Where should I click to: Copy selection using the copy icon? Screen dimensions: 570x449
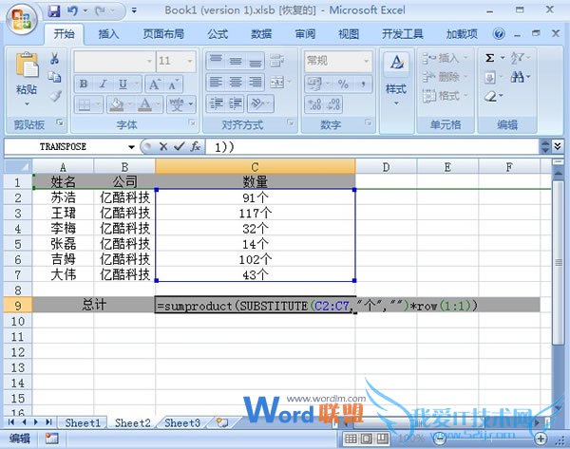54,77
